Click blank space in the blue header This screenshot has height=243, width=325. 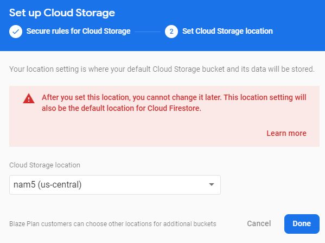pos(228,13)
